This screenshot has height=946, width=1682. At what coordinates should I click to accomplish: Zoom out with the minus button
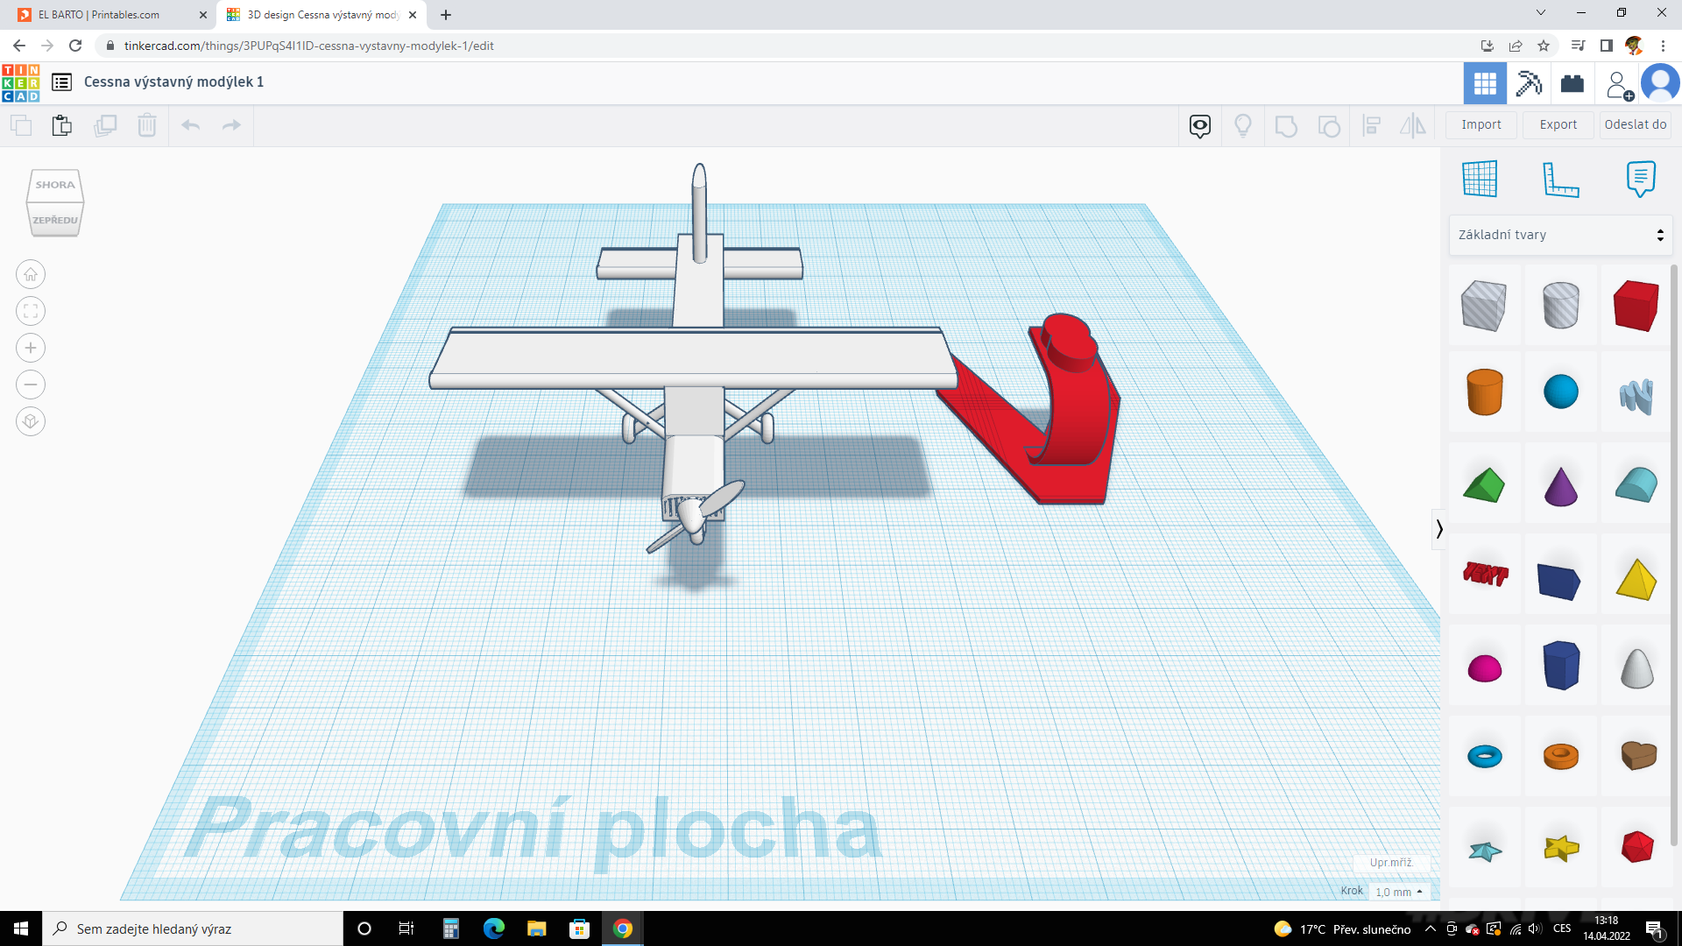31,385
